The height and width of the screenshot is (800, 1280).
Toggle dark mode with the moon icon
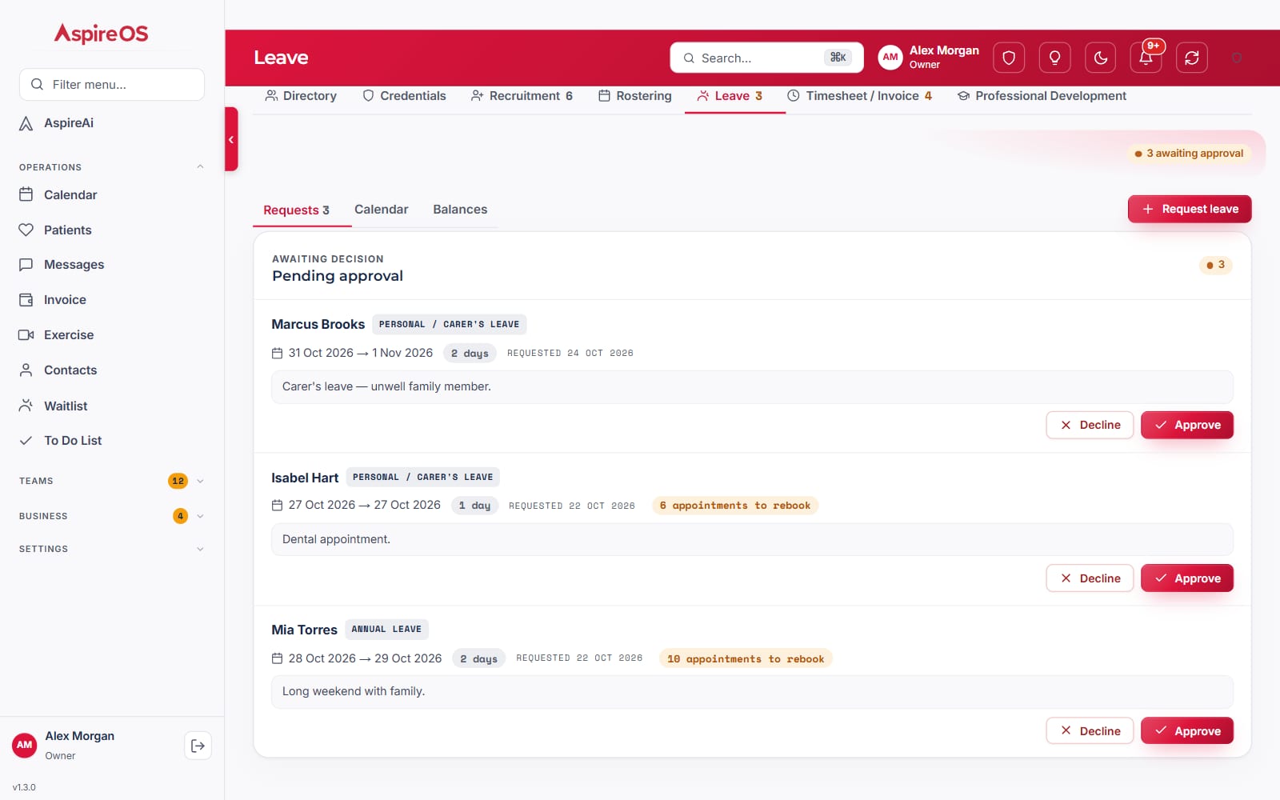pyautogui.click(x=1101, y=58)
